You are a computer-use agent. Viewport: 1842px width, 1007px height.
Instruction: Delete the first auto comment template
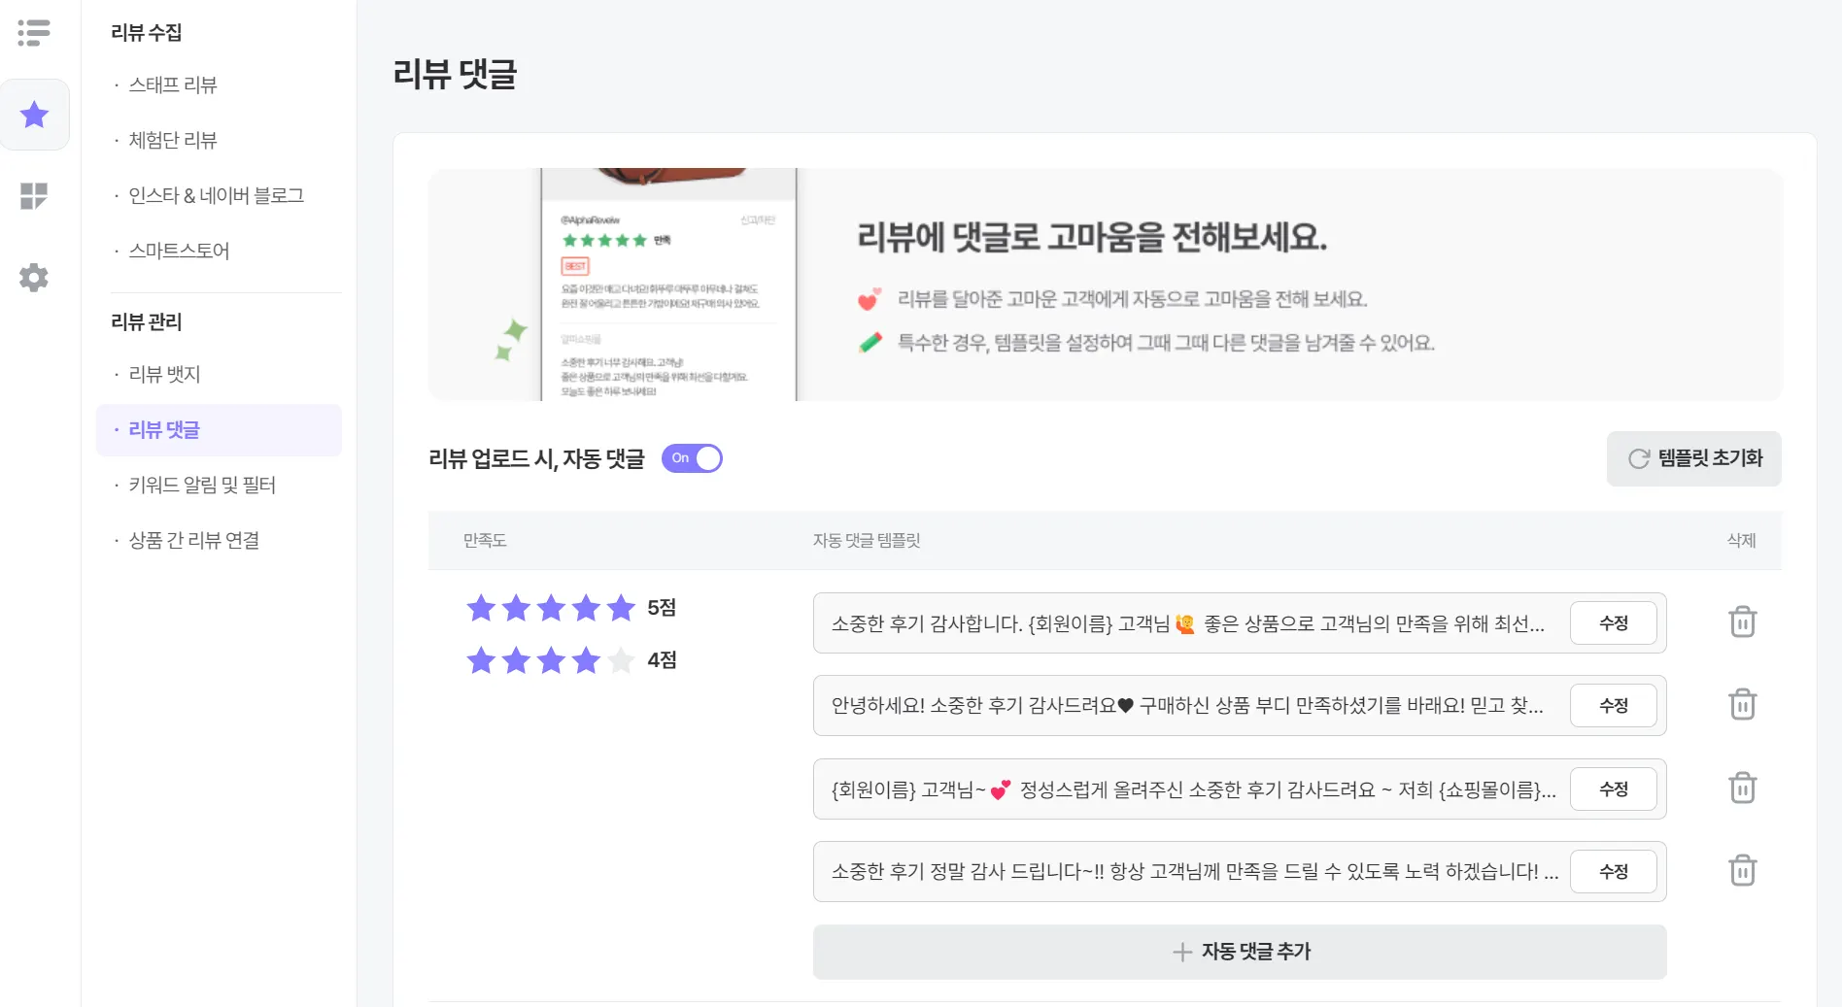click(x=1742, y=621)
